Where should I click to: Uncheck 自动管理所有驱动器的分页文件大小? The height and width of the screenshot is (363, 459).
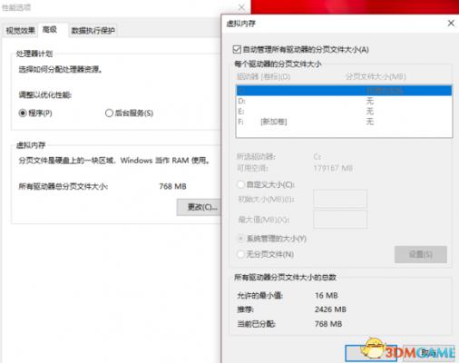(237, 49)
